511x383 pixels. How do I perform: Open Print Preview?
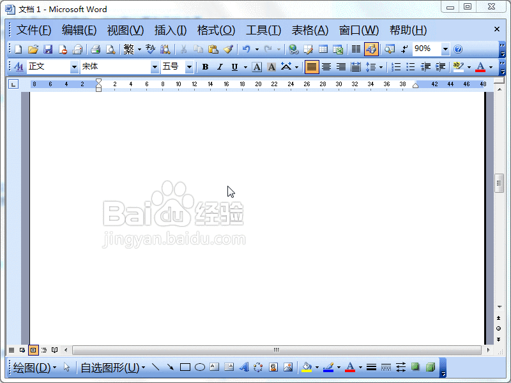point(111,49)
